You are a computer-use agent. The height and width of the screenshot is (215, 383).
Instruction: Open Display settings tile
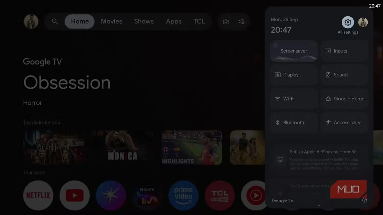tap(294, 75)
